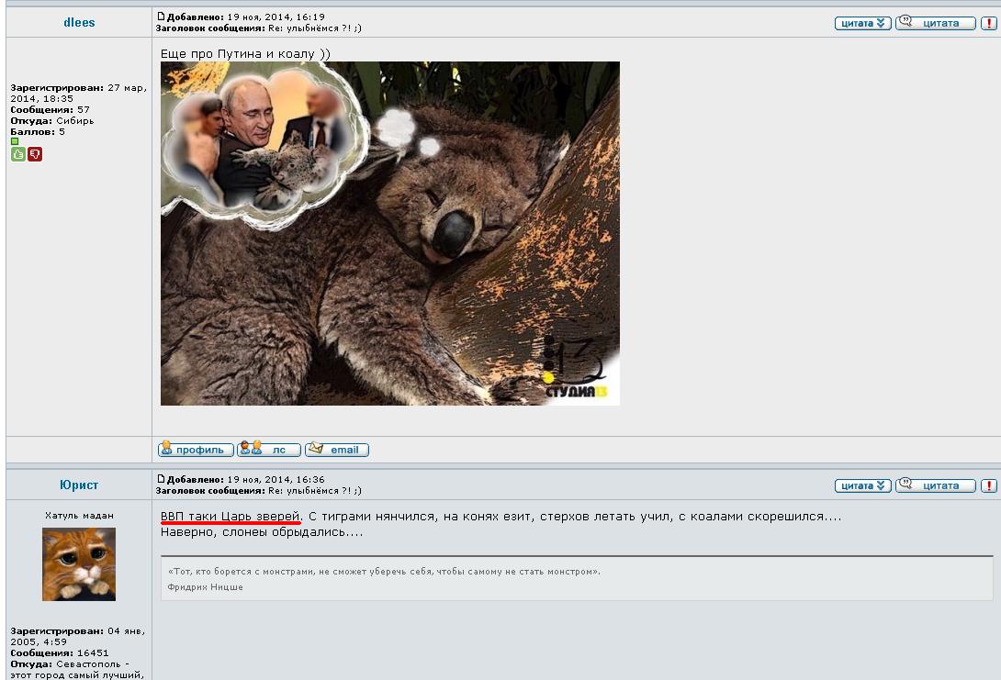Click the text 'Наверно, слоны обрыдались....'

[x=262, y=531]
